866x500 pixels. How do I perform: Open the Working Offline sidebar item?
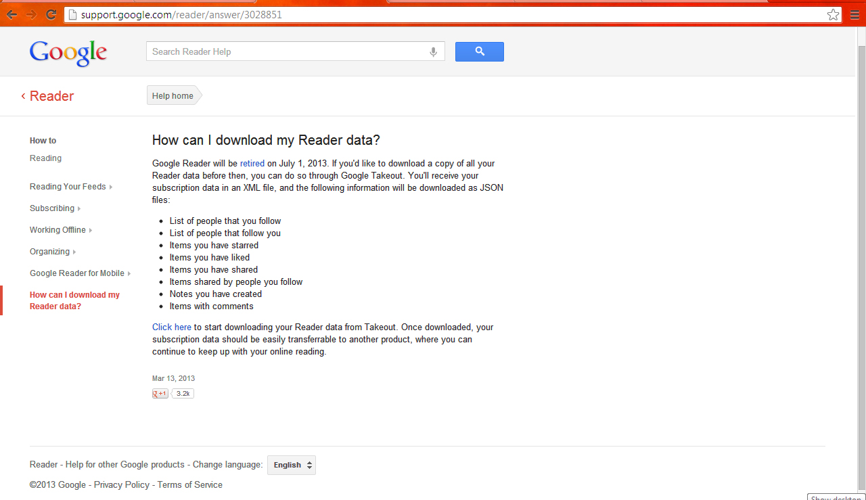[x=61, y=230]
